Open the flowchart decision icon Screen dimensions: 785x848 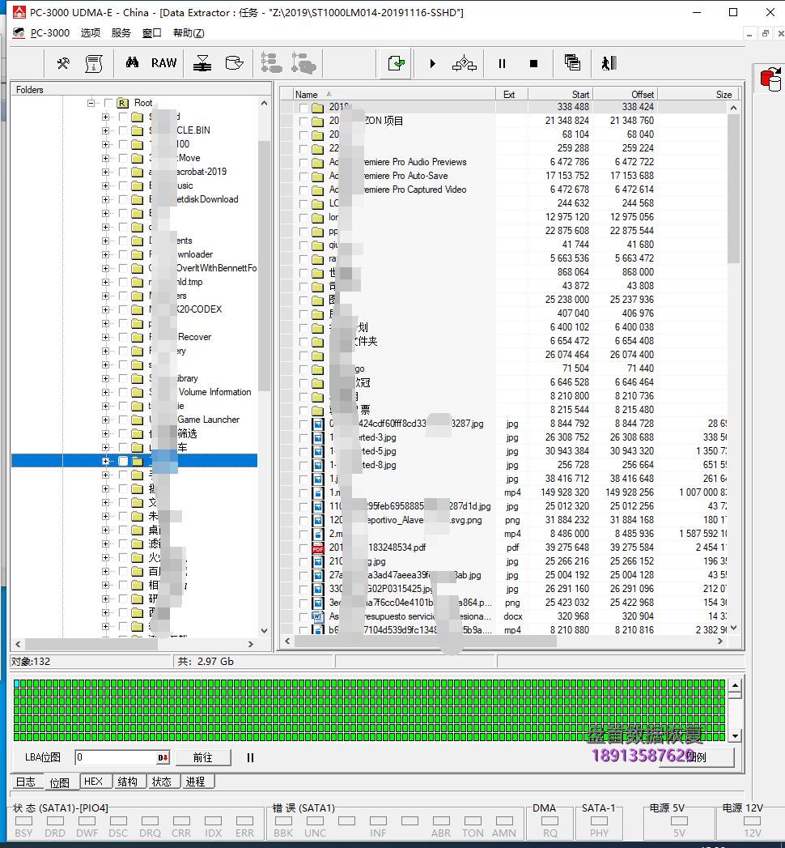coord(464,63)
